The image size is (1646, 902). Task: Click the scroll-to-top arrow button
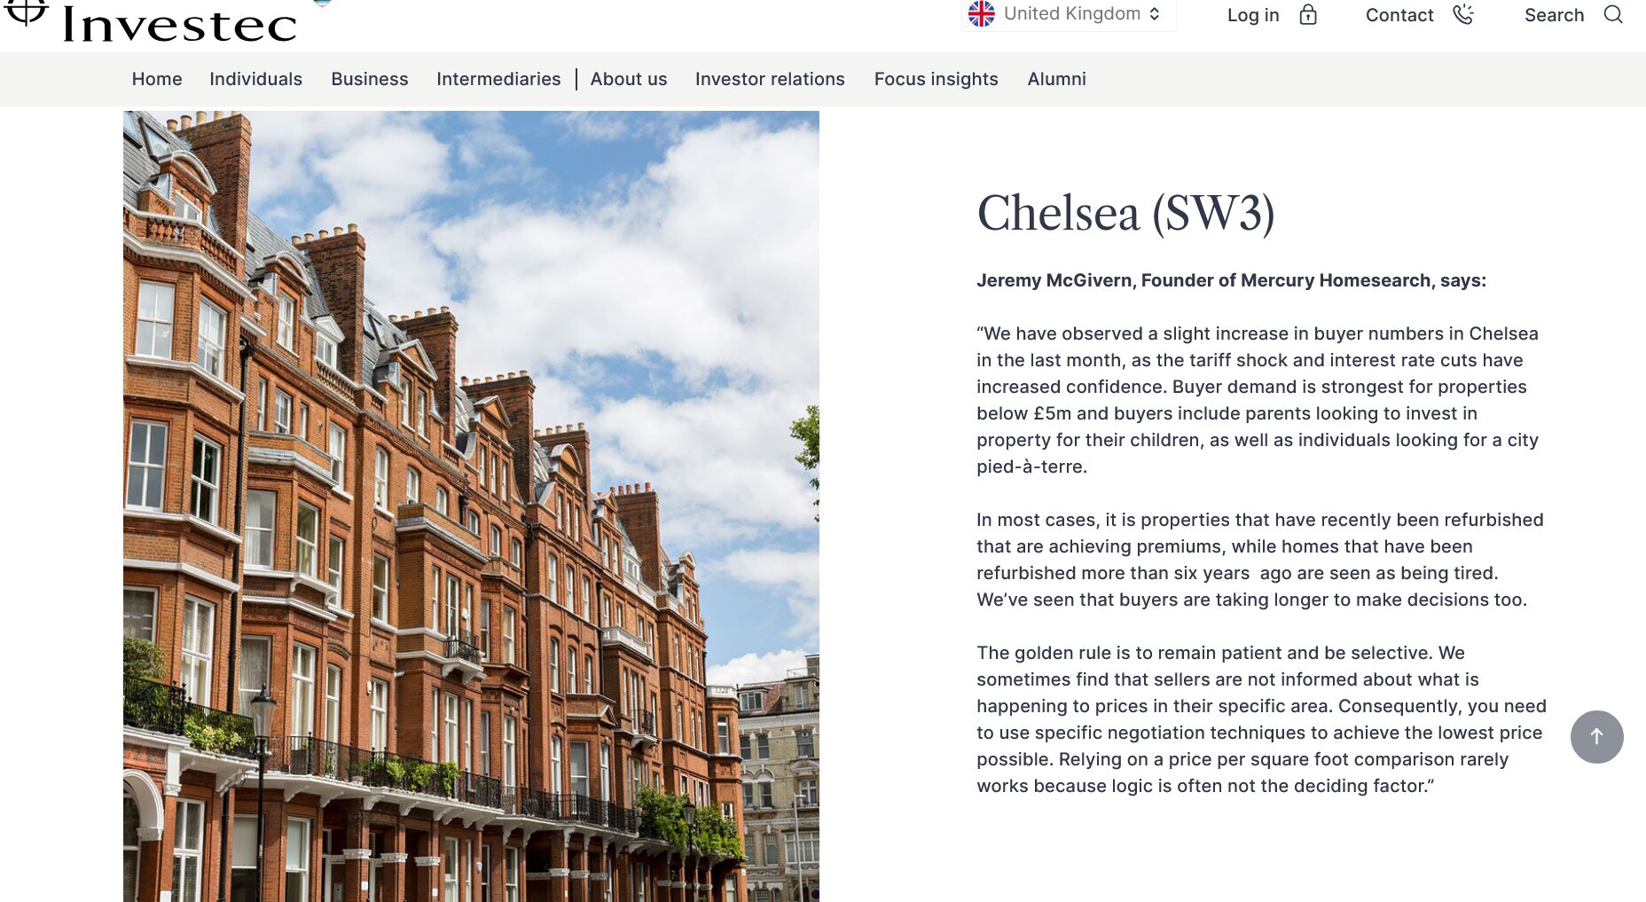click(x=1596, y=736)
